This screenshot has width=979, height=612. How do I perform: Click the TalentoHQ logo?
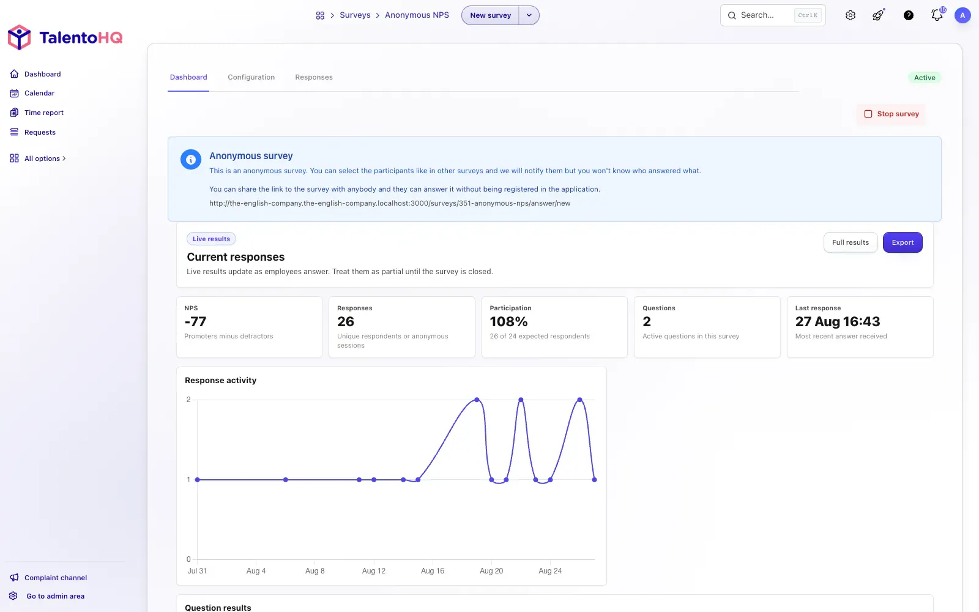click(65, 37)
